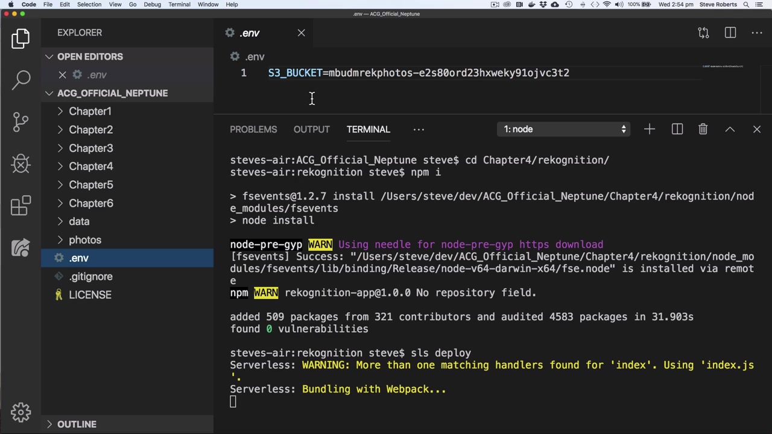
Task: Open the Terminal menu in menu bar
Action: click(x=179, y=4)
